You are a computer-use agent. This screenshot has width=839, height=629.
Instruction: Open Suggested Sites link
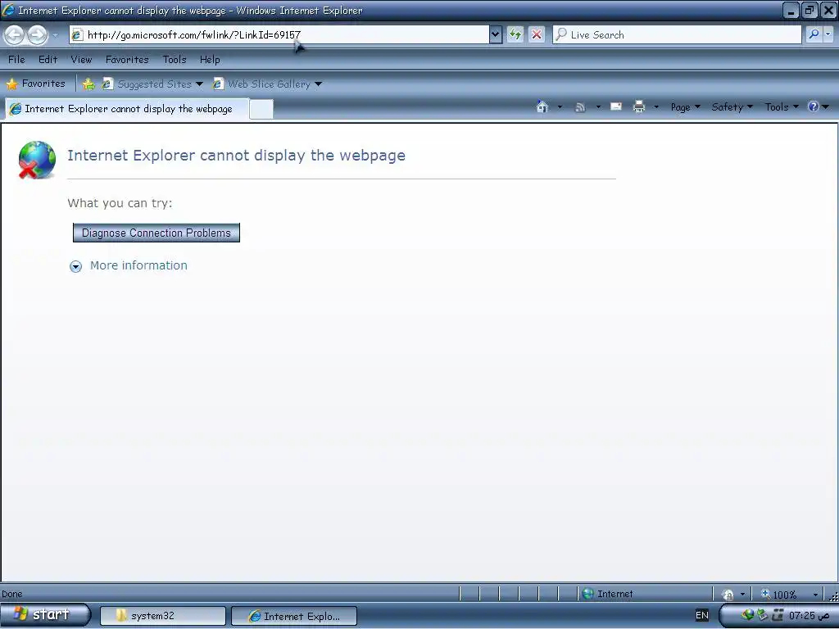click(x=152, y=84)
